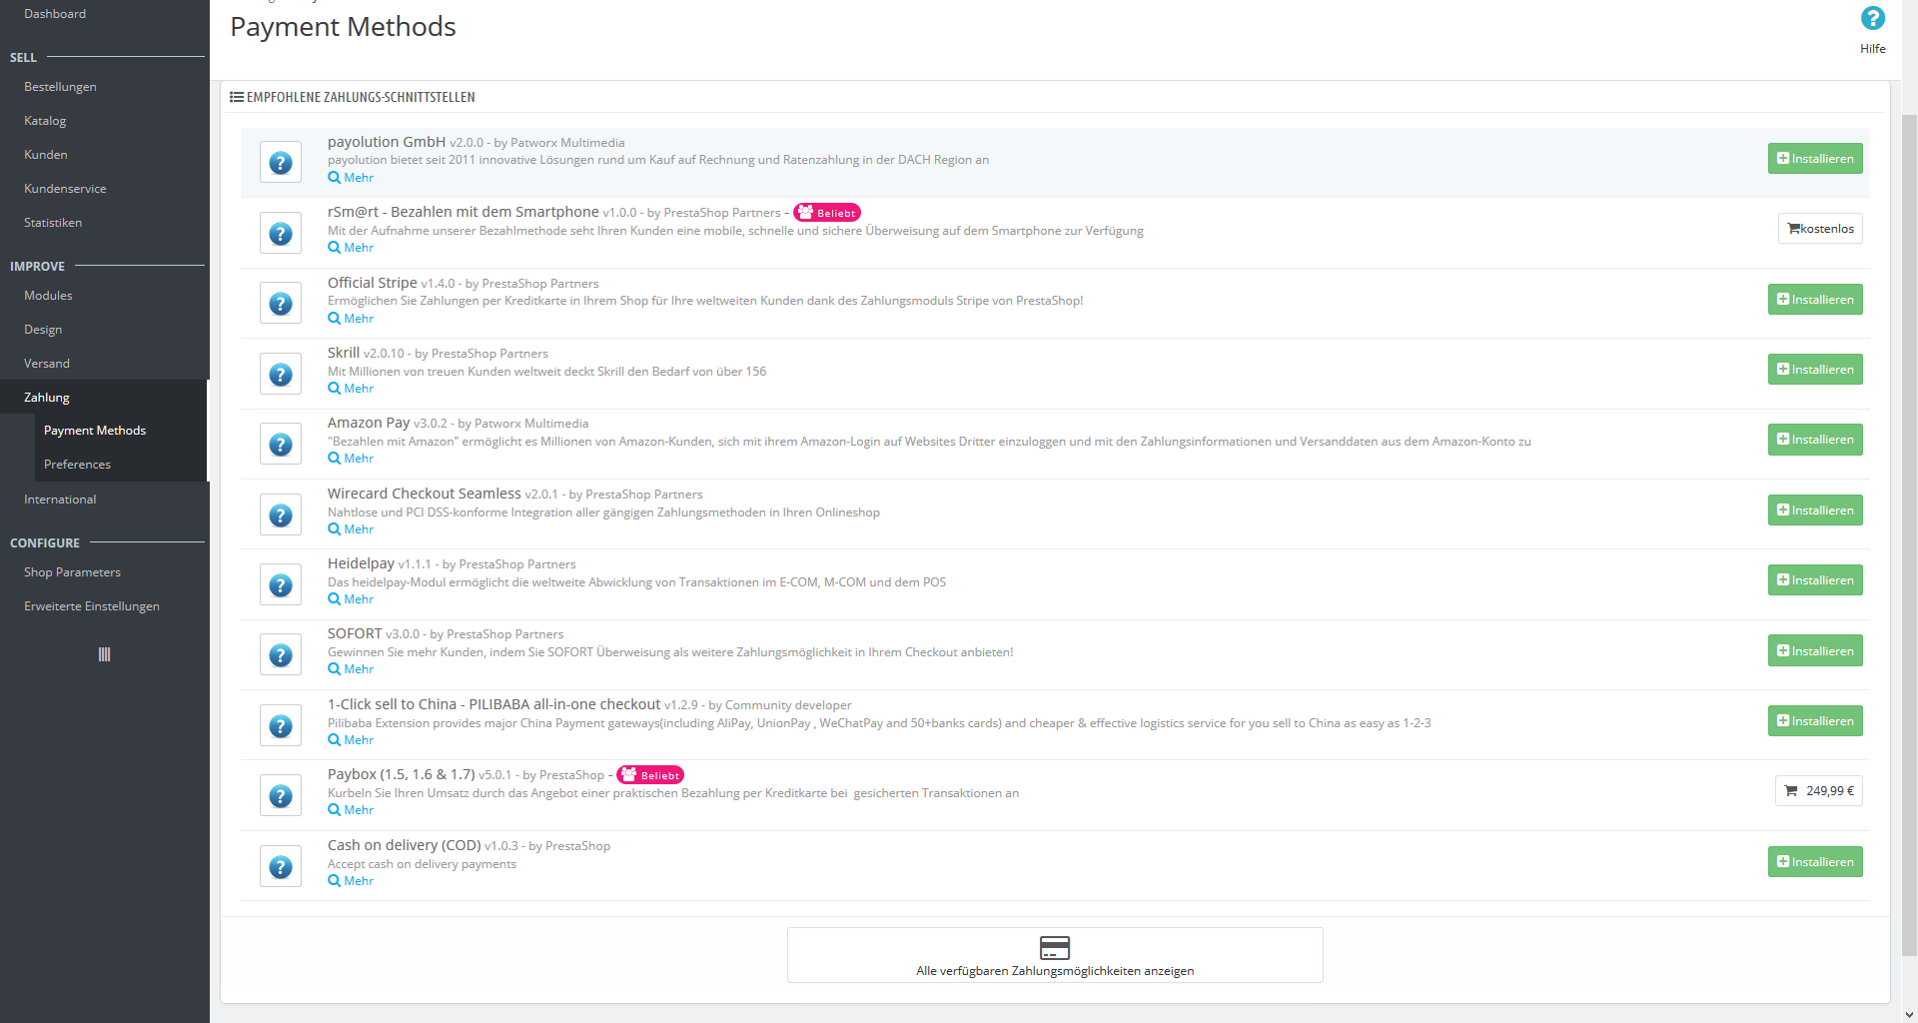Click the Wirecard Checkout Seamless module icon
The image size is (1918, 1023).
(x=281, y=514)
